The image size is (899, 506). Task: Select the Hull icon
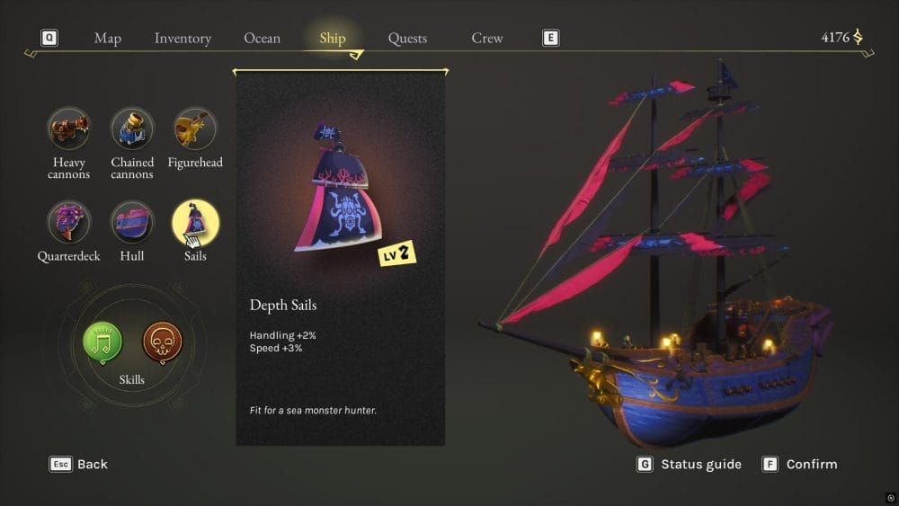click(x=132, y=222)
